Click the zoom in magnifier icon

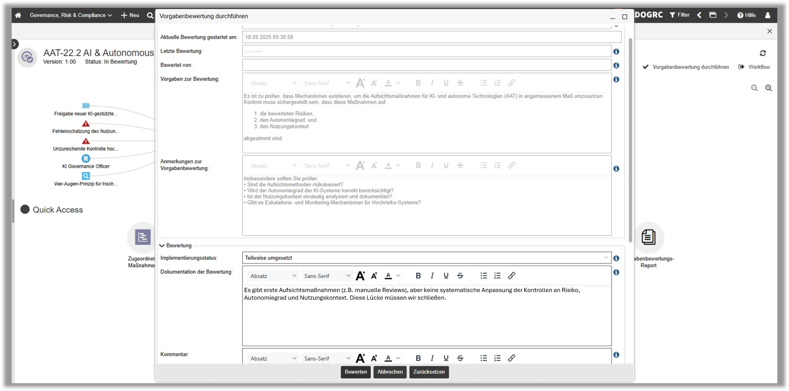(768, 88)
